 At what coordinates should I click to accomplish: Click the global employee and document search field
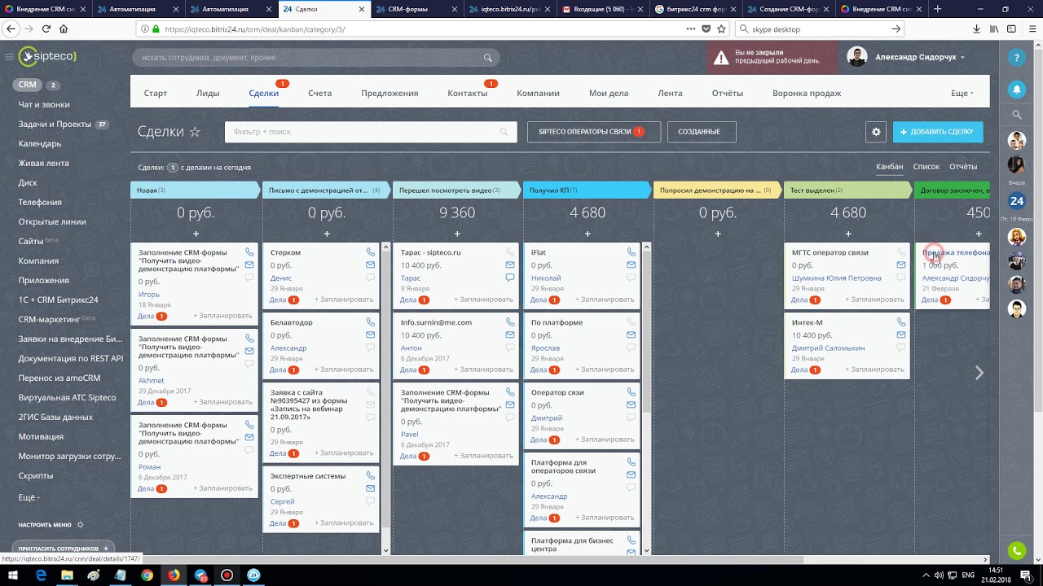tap(316, 58)
